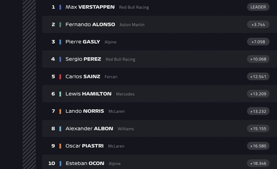
Task: Open Fernando Alonso's driver entry
Action: (x=90, y=25)
